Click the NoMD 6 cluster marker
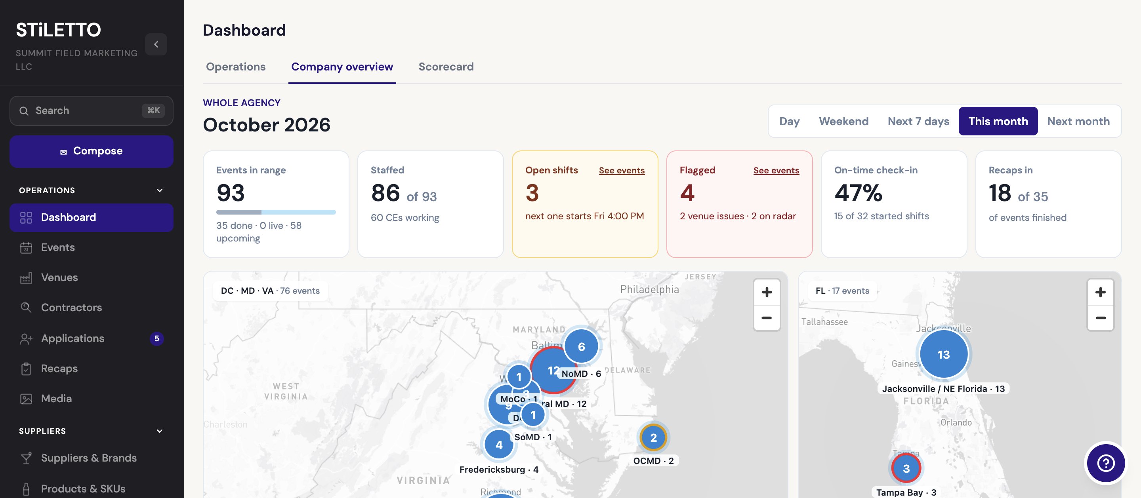The height and width of the screenshot is (498, 1141). click(581, 347)
